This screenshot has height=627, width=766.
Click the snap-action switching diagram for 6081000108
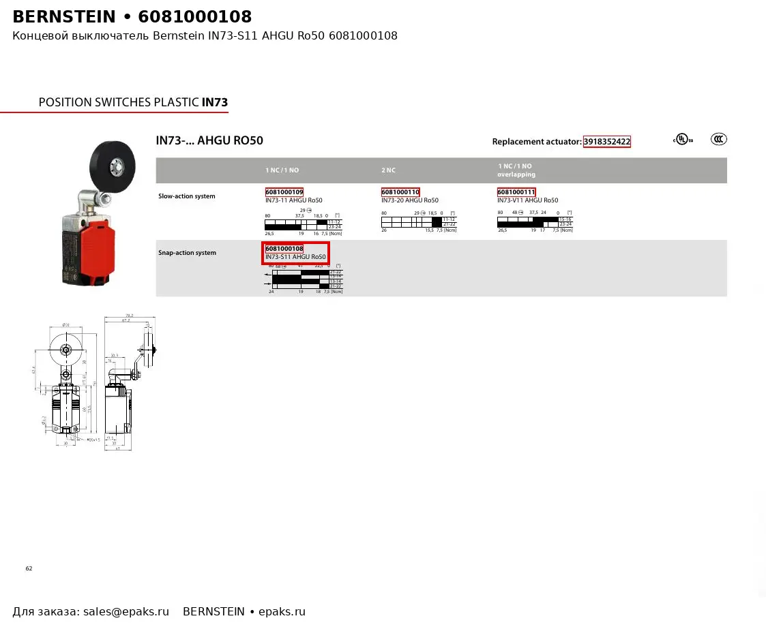[x=304, y=279]
